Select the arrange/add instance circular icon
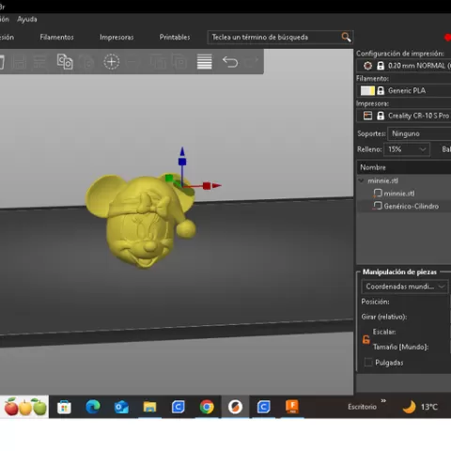Image resolution: width=451 pixels, height=451 pixels. point(112,62)
